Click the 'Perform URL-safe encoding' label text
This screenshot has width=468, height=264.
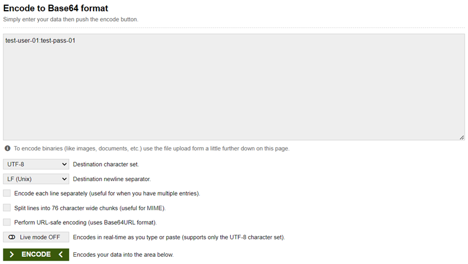pos(85,223)
